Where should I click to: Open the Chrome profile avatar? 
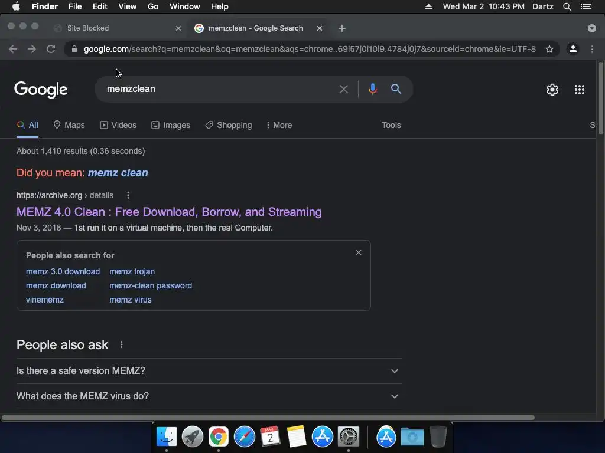click(x=573, y=49)
